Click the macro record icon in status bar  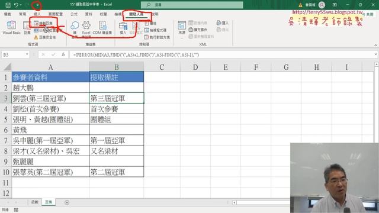[x=16, y=210]
